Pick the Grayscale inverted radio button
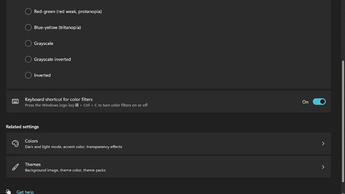This screenshot has width=345, height=194. coord(28,59)
